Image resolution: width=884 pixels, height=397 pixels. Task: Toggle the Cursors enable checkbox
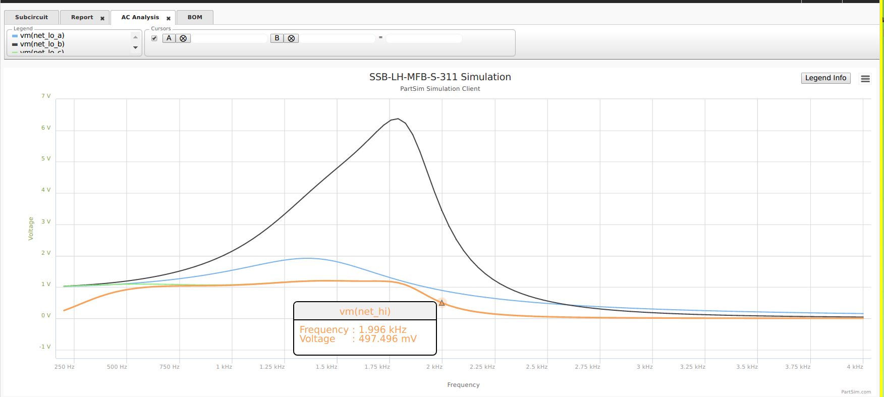point(154,38)
